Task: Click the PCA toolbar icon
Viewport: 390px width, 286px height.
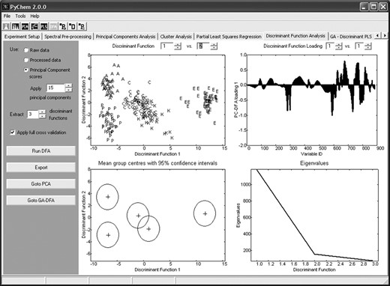Action: (x=25, y=26)
